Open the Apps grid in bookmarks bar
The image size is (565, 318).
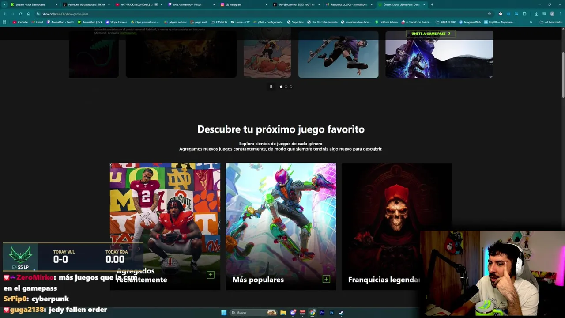pos(4,22)
